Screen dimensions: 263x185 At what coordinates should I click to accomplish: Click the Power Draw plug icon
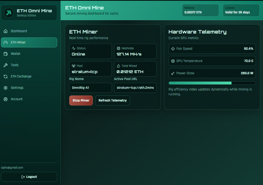pyautogui.click(x=173, y=73)
